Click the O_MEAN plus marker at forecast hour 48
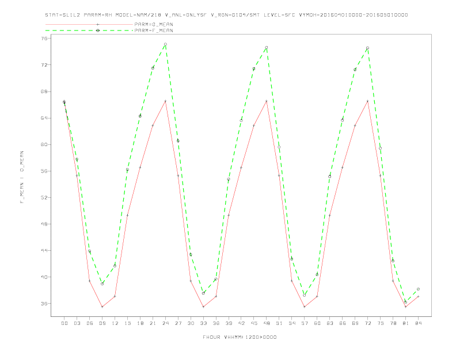 [267, 101]
